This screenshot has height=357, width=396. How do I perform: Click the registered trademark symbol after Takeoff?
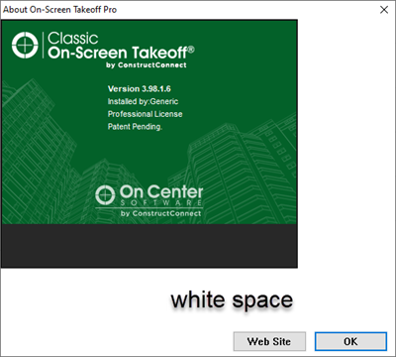[x=191, y=50]
